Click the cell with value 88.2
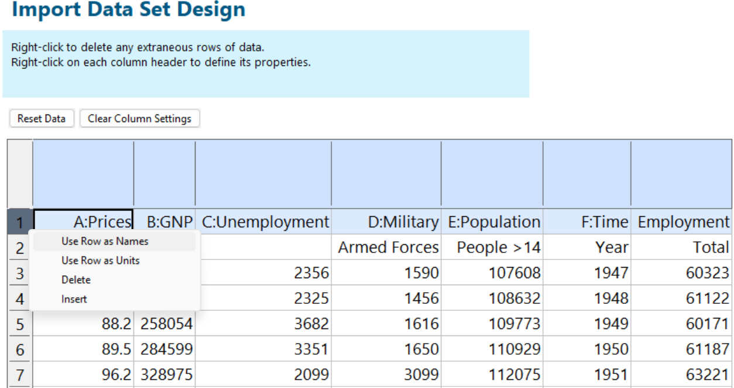This screenshot has height=388, width=734. (83, 324)
